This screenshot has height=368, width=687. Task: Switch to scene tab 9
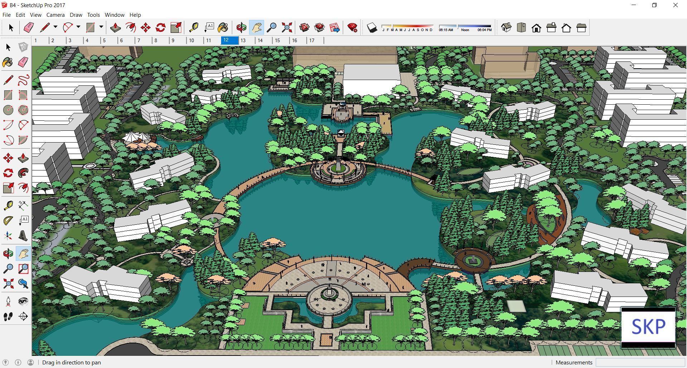178,40
